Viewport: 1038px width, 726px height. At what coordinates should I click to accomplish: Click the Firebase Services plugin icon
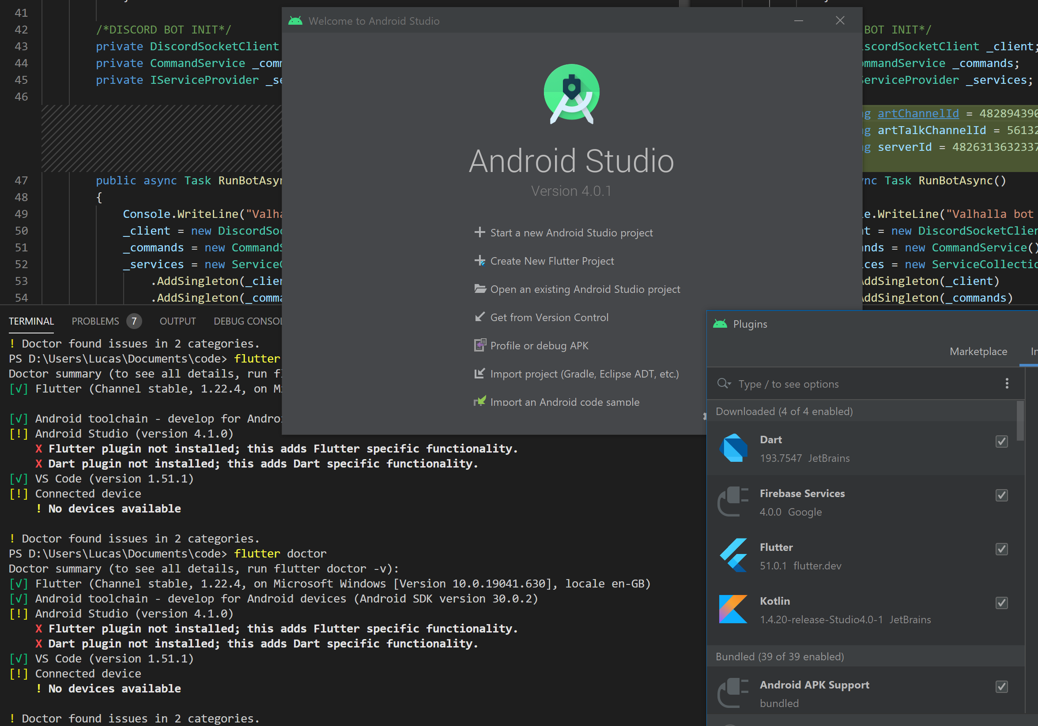[x=733, y=501]
